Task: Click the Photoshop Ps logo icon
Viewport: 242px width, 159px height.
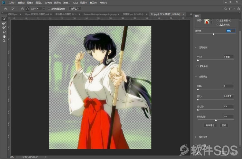Action: pyautogui.click(x=4, y=3)
